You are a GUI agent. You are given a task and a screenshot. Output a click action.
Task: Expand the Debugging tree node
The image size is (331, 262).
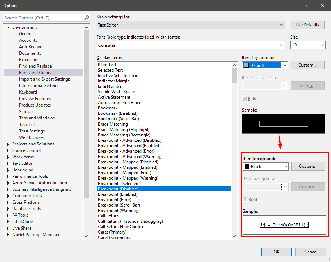click(8, 170)
